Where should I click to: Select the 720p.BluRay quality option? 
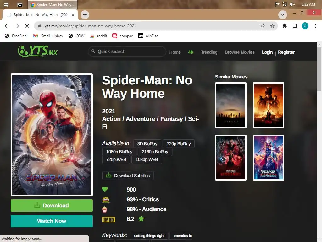point(179,144)
